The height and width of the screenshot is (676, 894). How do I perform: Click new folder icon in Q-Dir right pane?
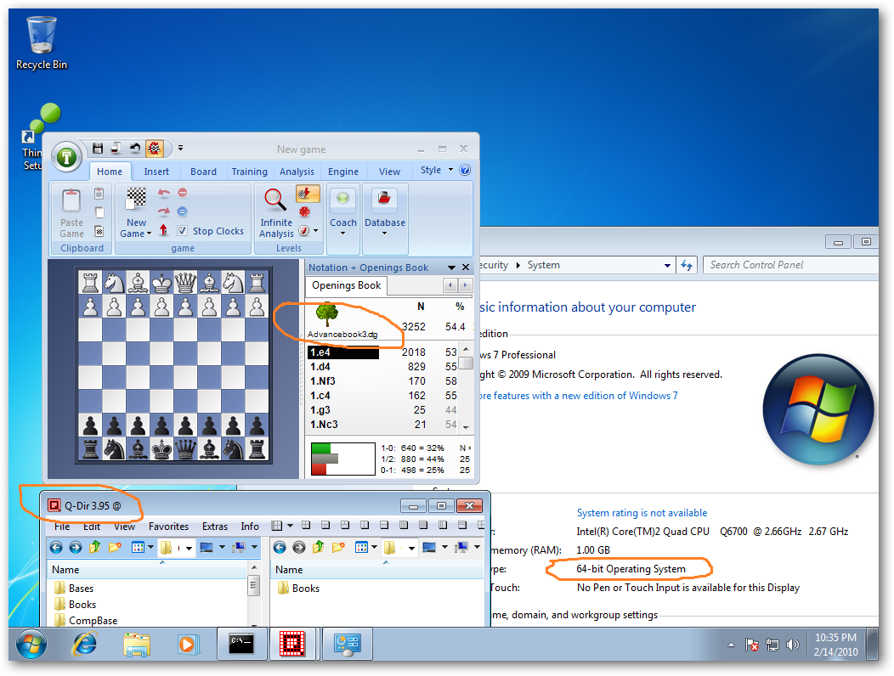(x=338, y=548)
